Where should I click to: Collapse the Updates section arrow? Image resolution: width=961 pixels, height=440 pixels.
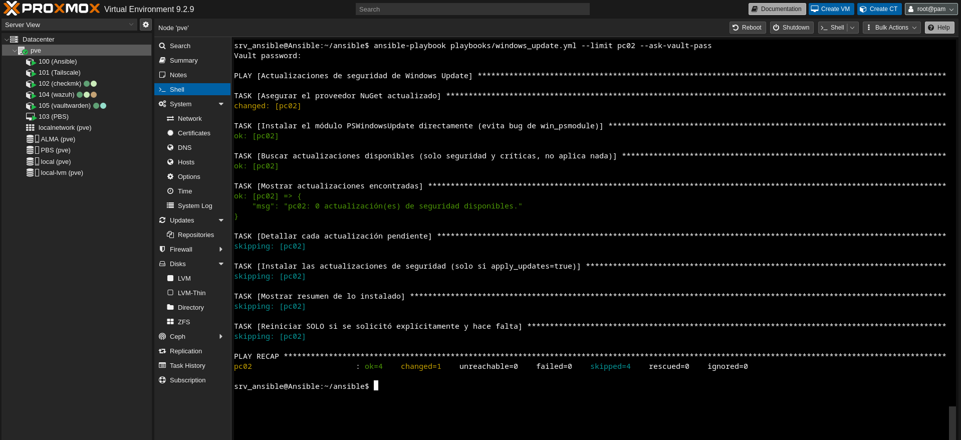pos(221,221)
